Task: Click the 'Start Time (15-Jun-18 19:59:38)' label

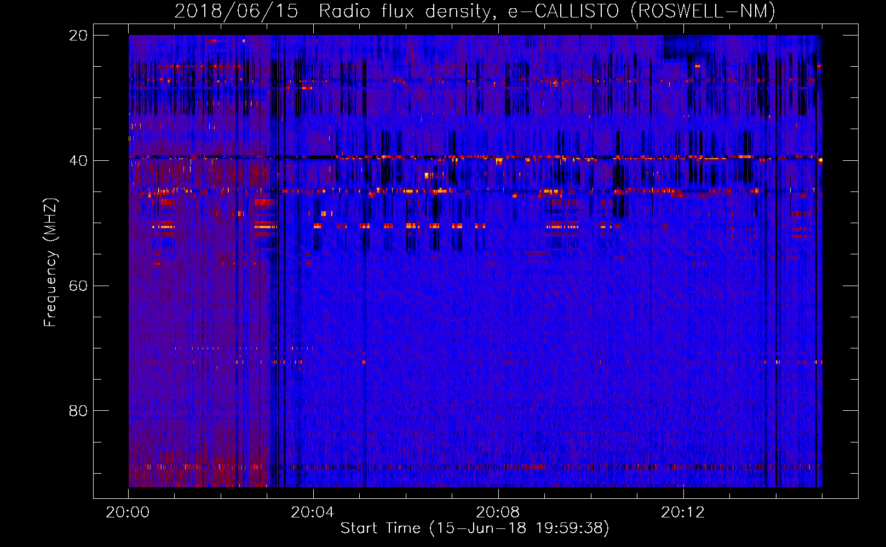Action: pos(475,528)
